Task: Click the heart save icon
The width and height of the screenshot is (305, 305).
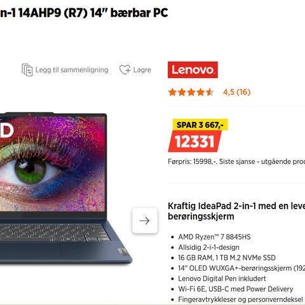Action: click(125, 70)
